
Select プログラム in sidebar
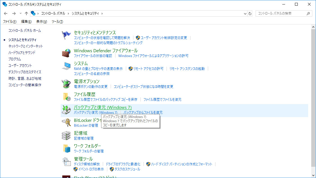pyautogui.click(x=15, y=59)
